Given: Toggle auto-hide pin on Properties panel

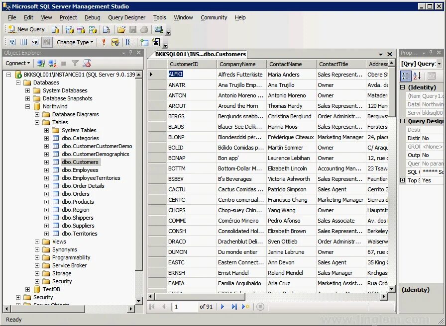Looking at the screenshot, I should click(x=431, y=53).
